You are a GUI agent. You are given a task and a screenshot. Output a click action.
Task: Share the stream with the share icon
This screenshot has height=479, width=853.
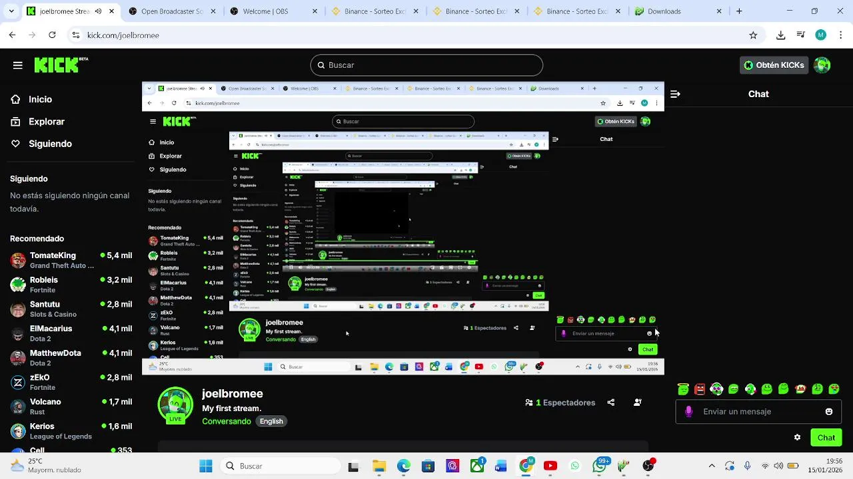click(x=611, y=402)
